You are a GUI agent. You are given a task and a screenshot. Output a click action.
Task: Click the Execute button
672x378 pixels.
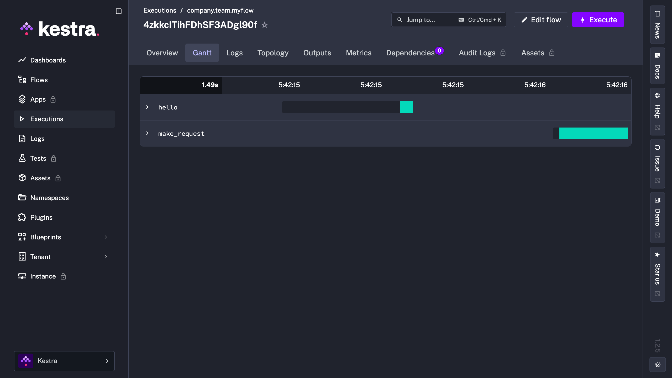point(598,20)
